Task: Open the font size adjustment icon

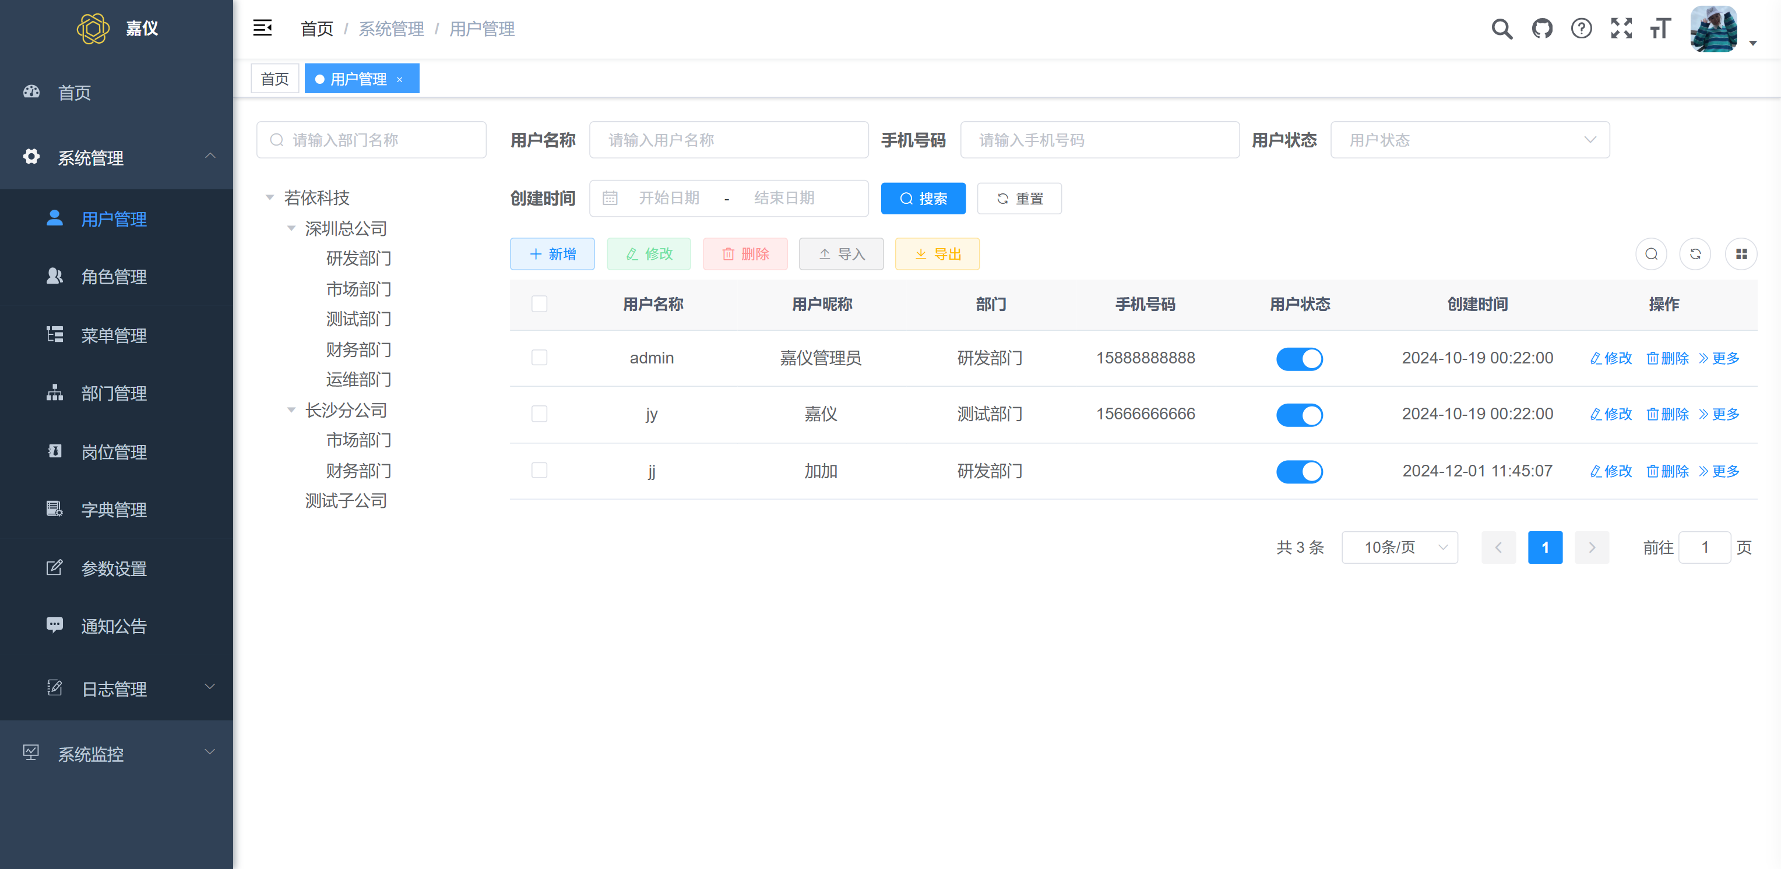Action: click(1660, 29)
